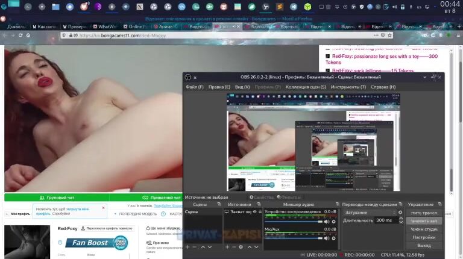Toggle lock on Захват экрана source

pyautogui.click(x=260, y=212)
